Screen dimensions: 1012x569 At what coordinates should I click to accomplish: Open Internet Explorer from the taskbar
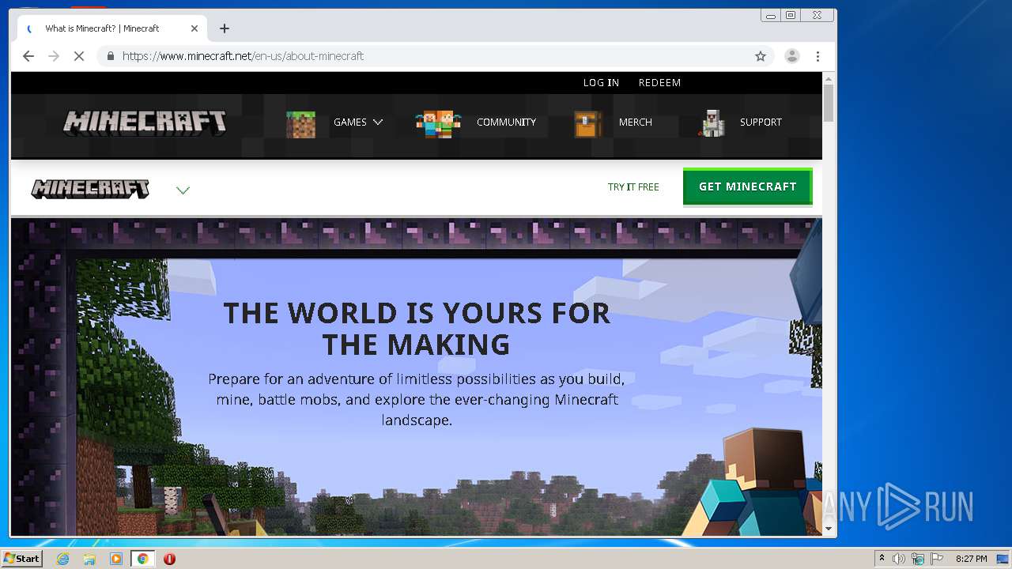coord(62,559)
